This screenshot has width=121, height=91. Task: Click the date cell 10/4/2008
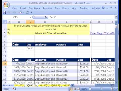coord(19,71)
